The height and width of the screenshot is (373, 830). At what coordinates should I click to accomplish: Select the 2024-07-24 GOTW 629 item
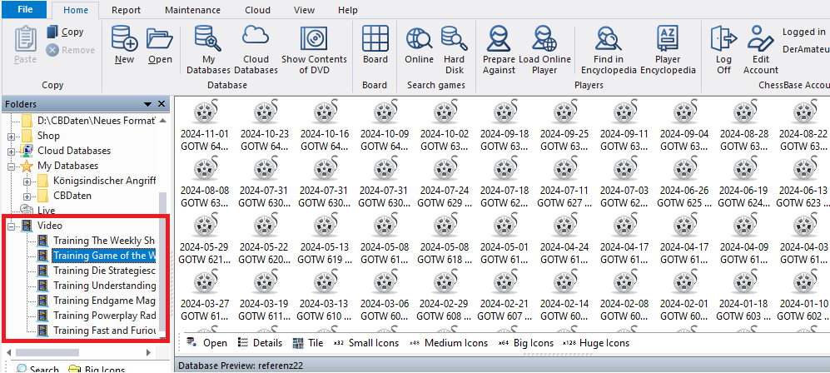click(x=445, y=183)
